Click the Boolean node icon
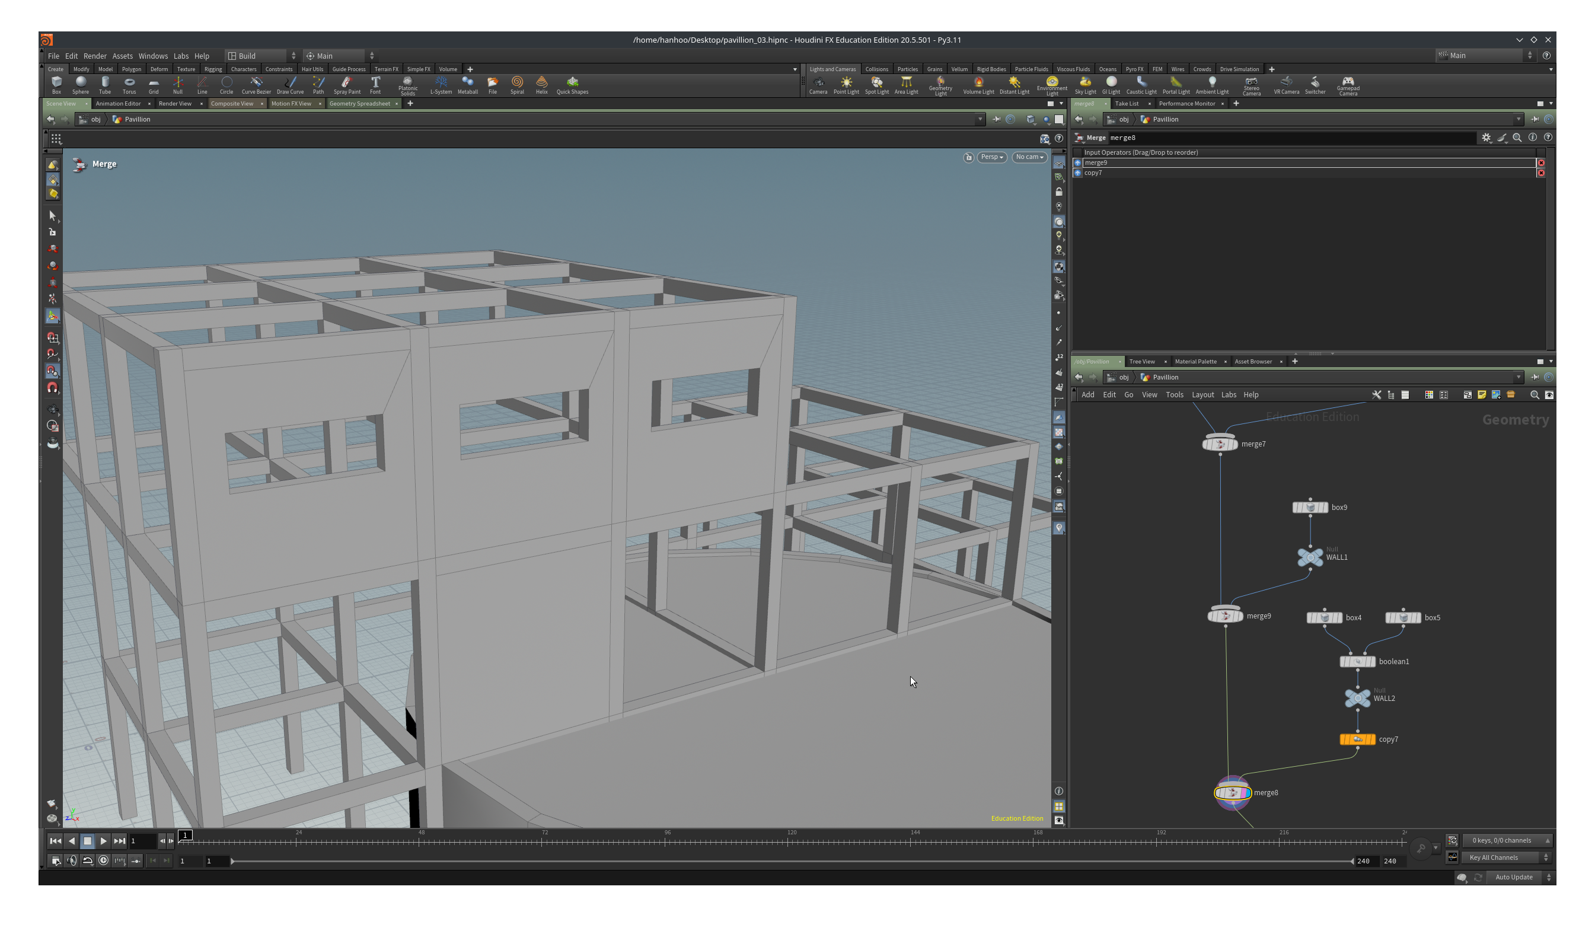Screen dimensions: 1595x931 coord(1357,662)
